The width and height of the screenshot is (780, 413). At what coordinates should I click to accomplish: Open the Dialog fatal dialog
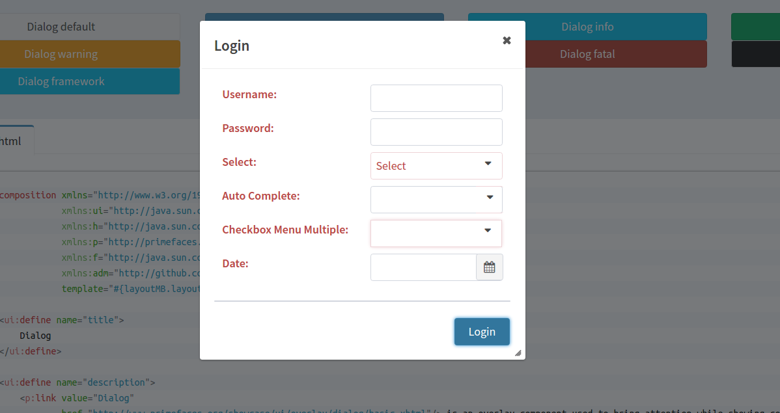[587, 53]
